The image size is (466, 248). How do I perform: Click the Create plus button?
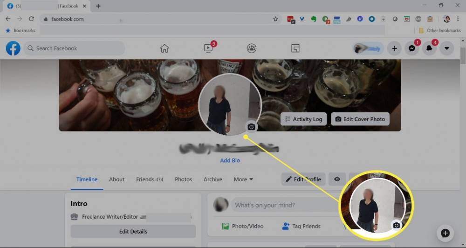(x=394, y=48)
